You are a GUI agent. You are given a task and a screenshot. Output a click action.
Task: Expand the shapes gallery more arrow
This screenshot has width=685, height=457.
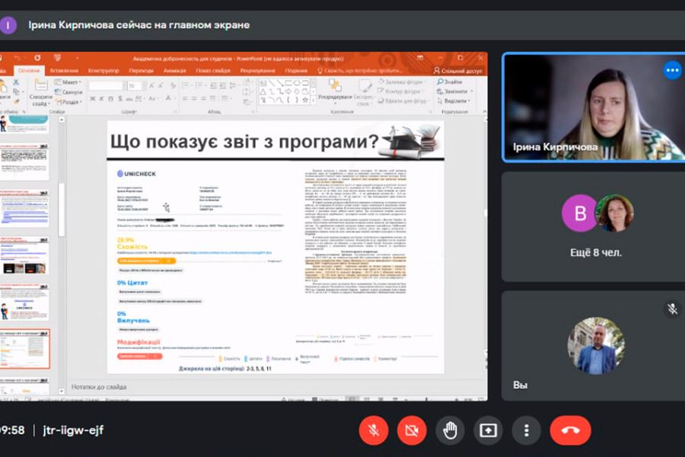click(314, 101)
